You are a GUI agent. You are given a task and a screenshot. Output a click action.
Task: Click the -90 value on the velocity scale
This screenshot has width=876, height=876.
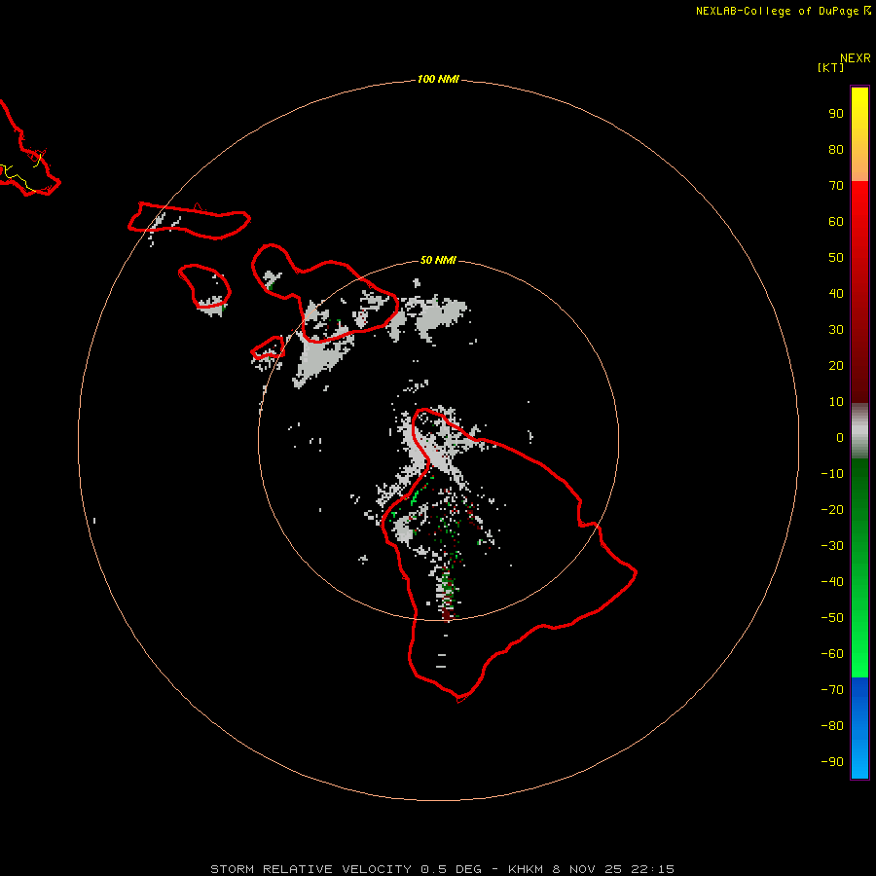click(x=832, y=762)
